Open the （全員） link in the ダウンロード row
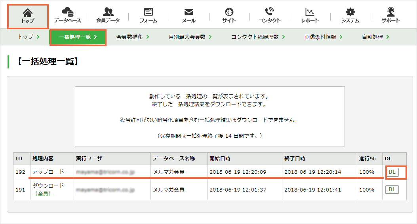This screenshot has height=224, width=417. 43,194
